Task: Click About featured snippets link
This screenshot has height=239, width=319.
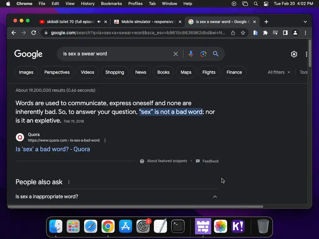Action: point(167,161)
